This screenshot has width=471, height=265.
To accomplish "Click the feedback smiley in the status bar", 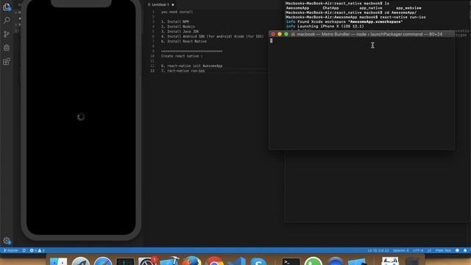I will (457, 250).
